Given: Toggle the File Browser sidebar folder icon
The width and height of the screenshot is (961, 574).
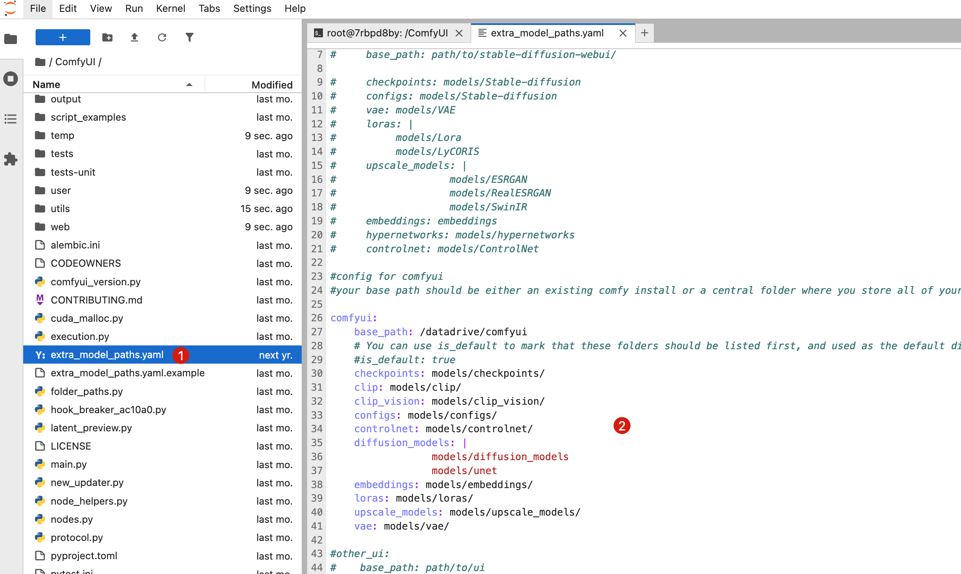Looking at the screenshot, I should (x=11, y=39).
